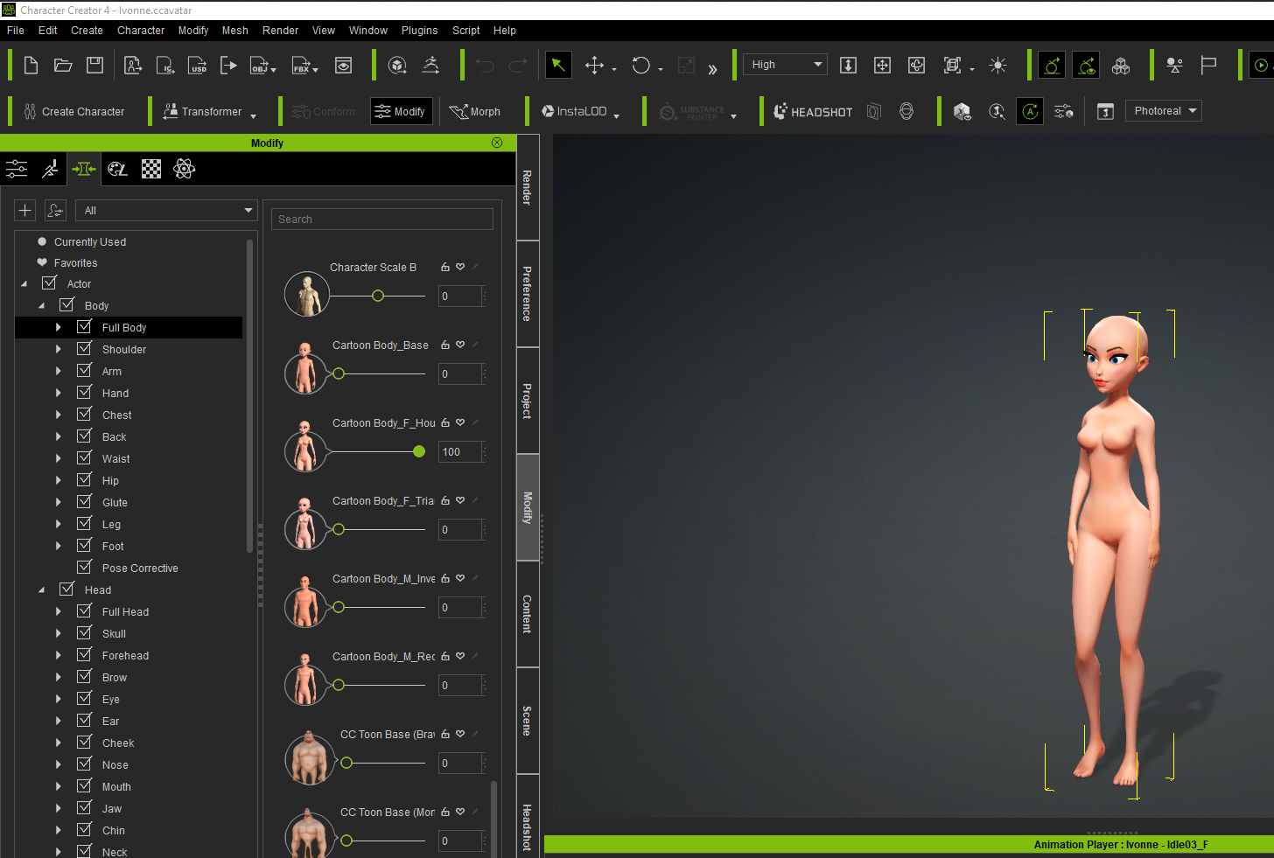Click the Headshot head icon
Image resolution: width=1274 pixels, height=858 pixels.
pyautogui.click(x=906, y=111)
